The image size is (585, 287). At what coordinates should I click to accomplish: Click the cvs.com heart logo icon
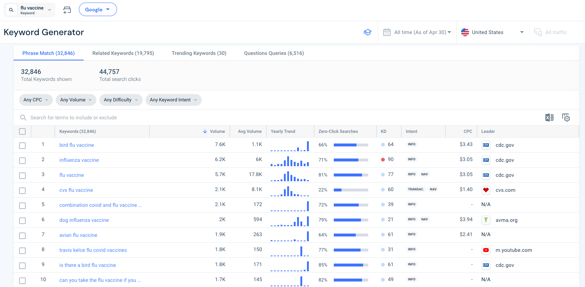pyautogui.click(x=486, y=190)
